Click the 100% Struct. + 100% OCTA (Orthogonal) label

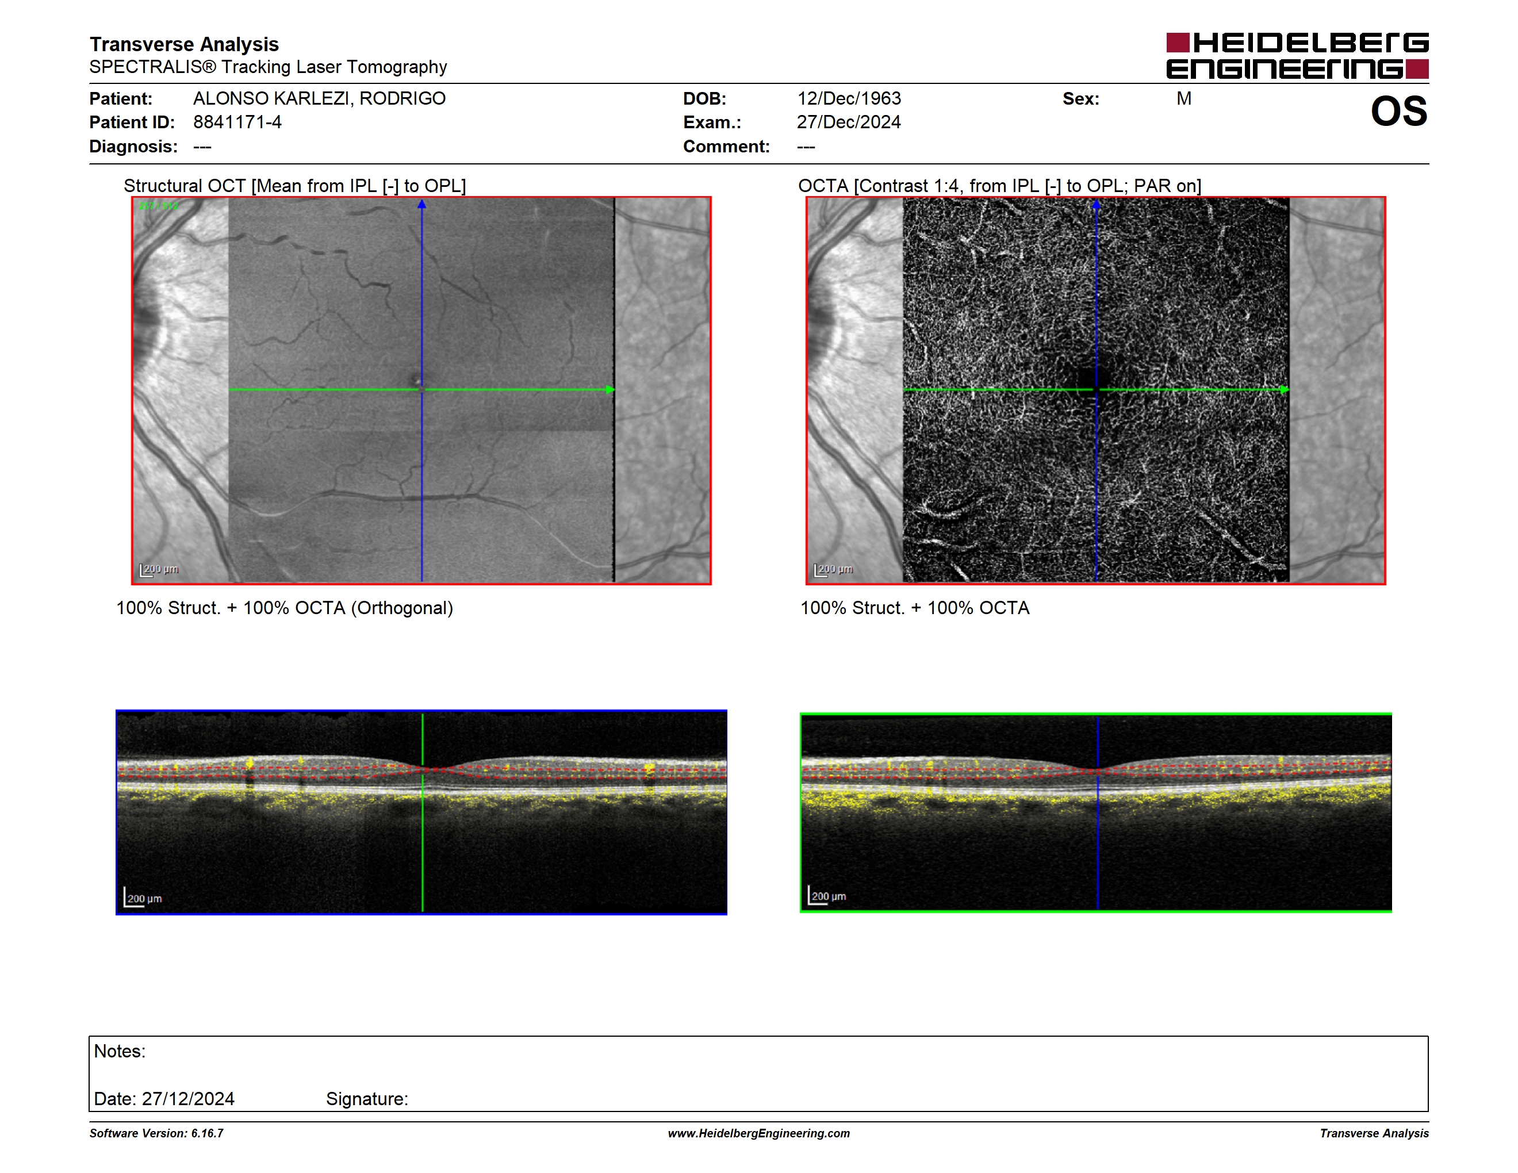[x=284, y=608]
